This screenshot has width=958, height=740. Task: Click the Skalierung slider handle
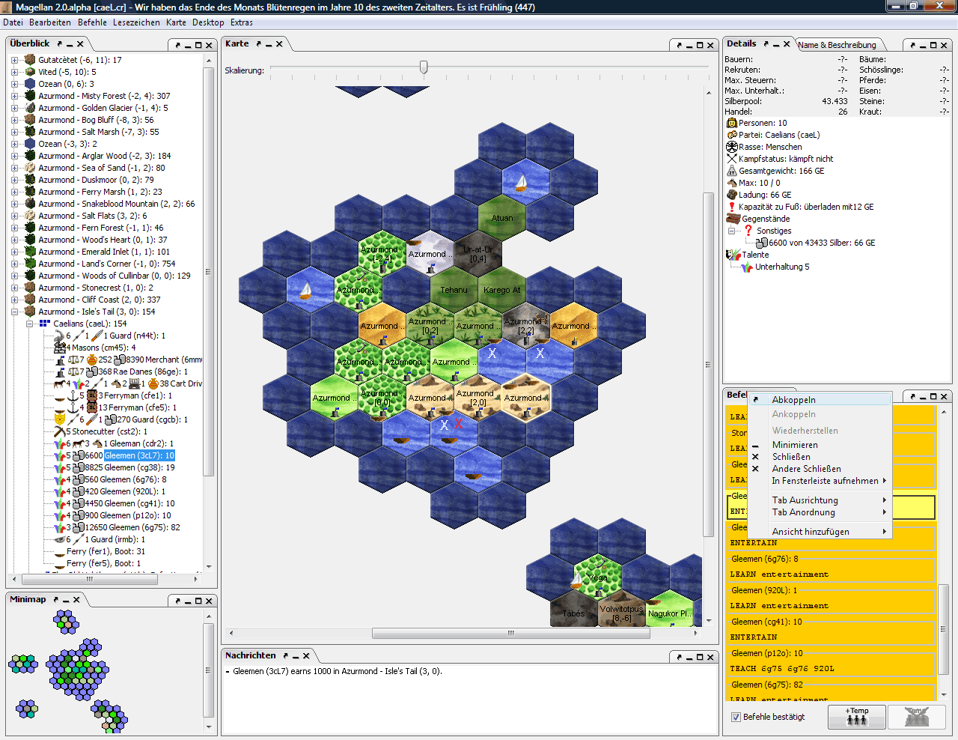tap(424, 67)
